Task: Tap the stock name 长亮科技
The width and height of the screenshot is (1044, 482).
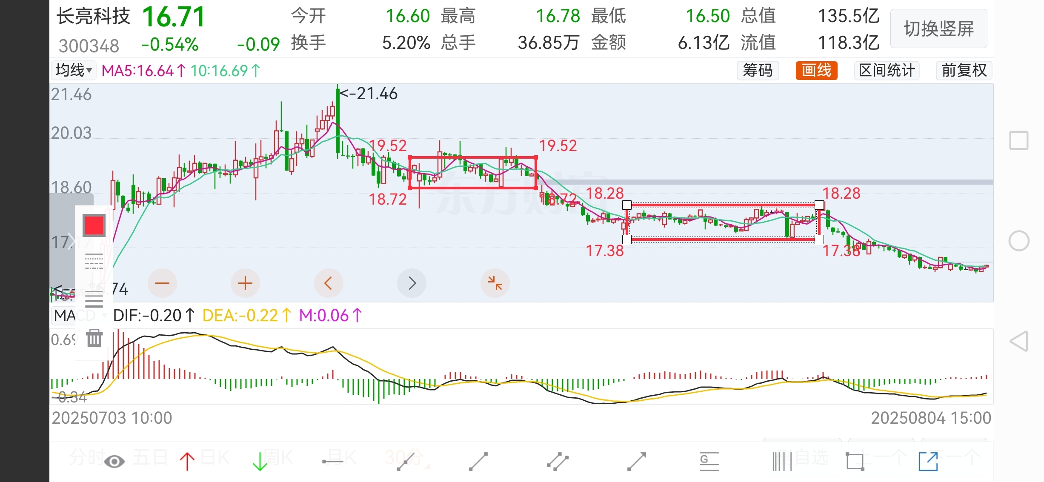Action: pyautogui.click(x=93, y=16)
